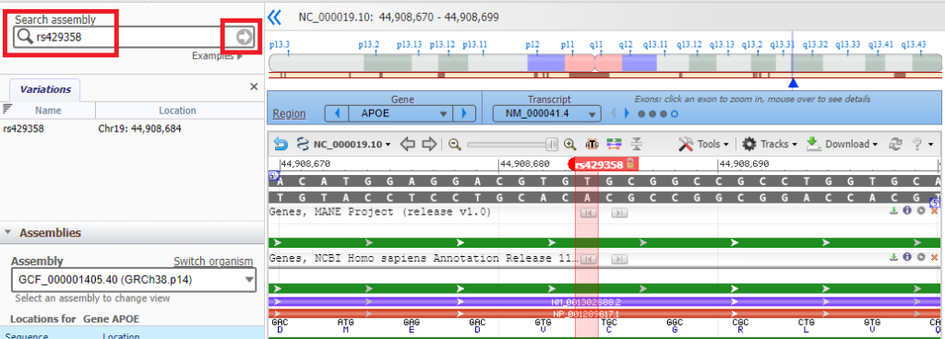Close the Variations results panel
The height and width of the screenshot is (339, 945).
[x=254, y=88]
